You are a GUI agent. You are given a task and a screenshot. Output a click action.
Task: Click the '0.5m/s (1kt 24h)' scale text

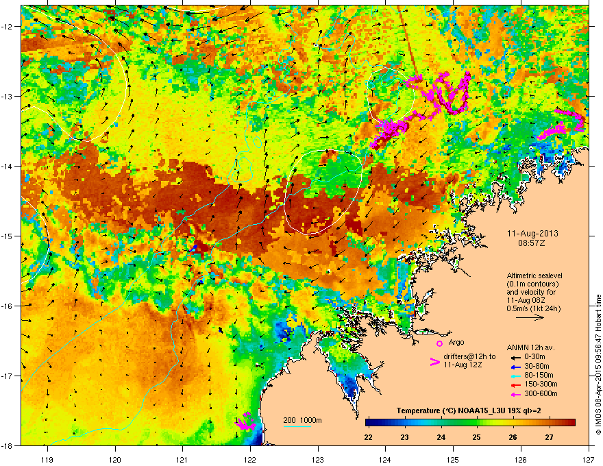(533, 308)
